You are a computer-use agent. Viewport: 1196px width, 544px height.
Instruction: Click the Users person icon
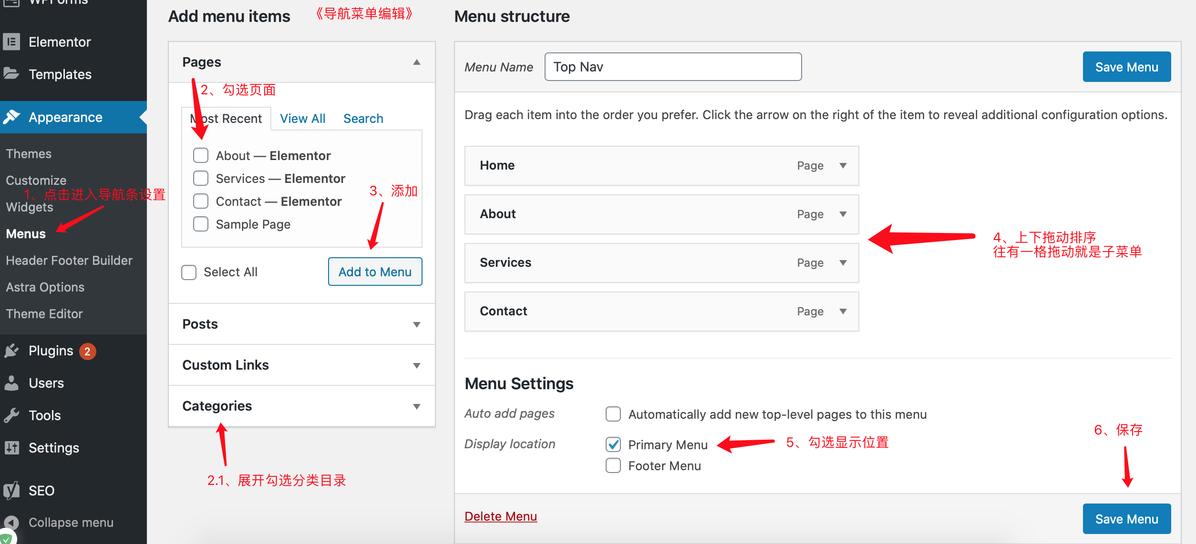[x=11, y=383]
